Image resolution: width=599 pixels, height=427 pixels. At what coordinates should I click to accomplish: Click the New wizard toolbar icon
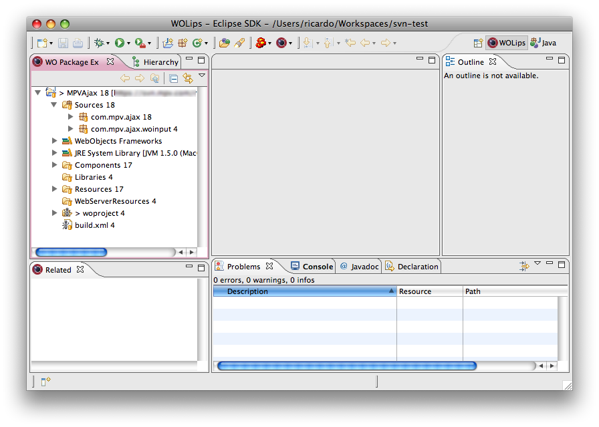pyautogui.click(x=42, y=43)
